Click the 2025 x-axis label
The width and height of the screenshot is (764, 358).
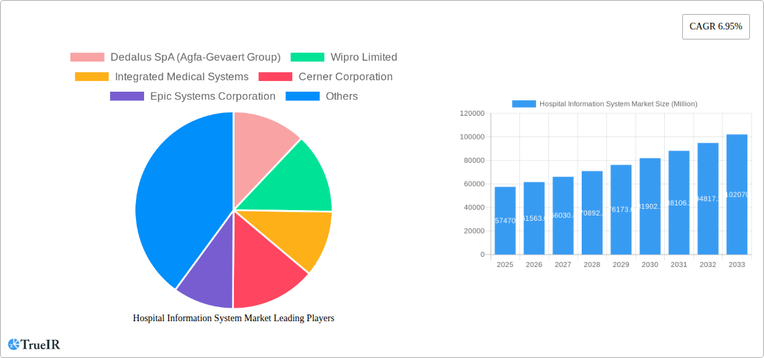(505, 264)
